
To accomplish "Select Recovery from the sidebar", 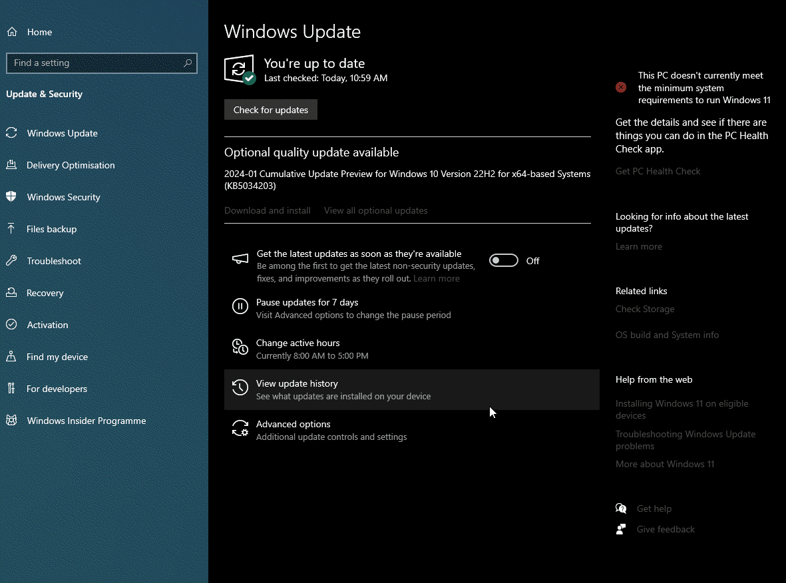I will point(45,293).
